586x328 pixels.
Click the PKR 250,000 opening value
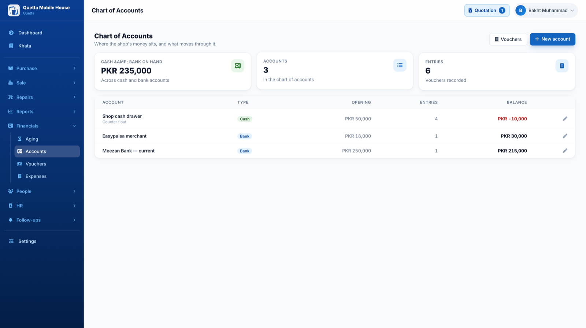pos(356,151)
